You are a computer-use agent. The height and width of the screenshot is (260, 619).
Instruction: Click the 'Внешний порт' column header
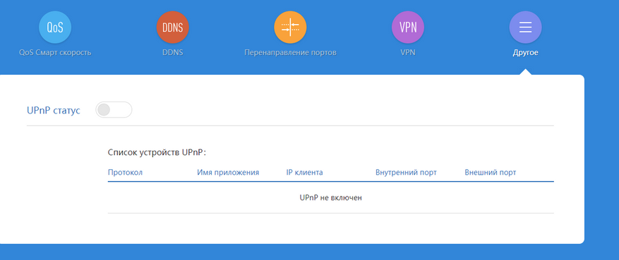[491, 173]
